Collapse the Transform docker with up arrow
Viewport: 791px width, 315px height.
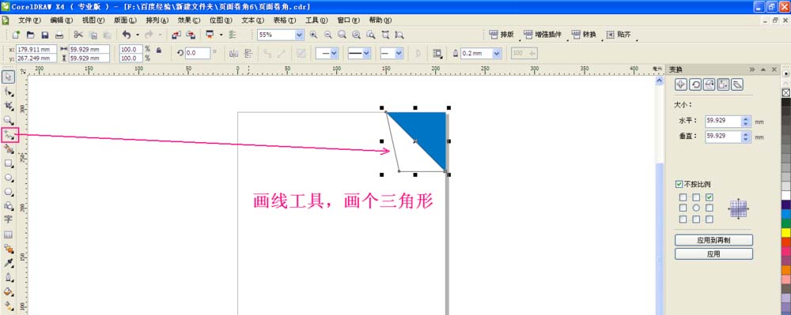763,69
